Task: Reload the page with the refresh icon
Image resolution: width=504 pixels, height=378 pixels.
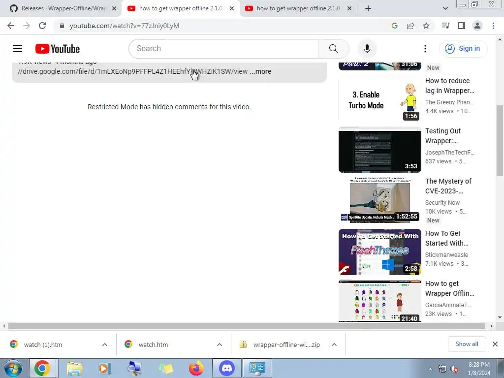Action: [x=42, y=26]
